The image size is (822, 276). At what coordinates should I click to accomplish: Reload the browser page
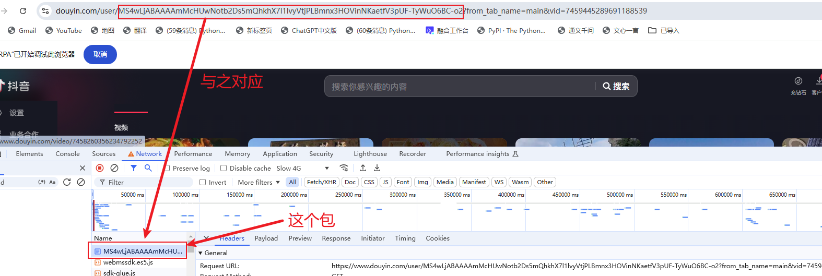[23, 11]
